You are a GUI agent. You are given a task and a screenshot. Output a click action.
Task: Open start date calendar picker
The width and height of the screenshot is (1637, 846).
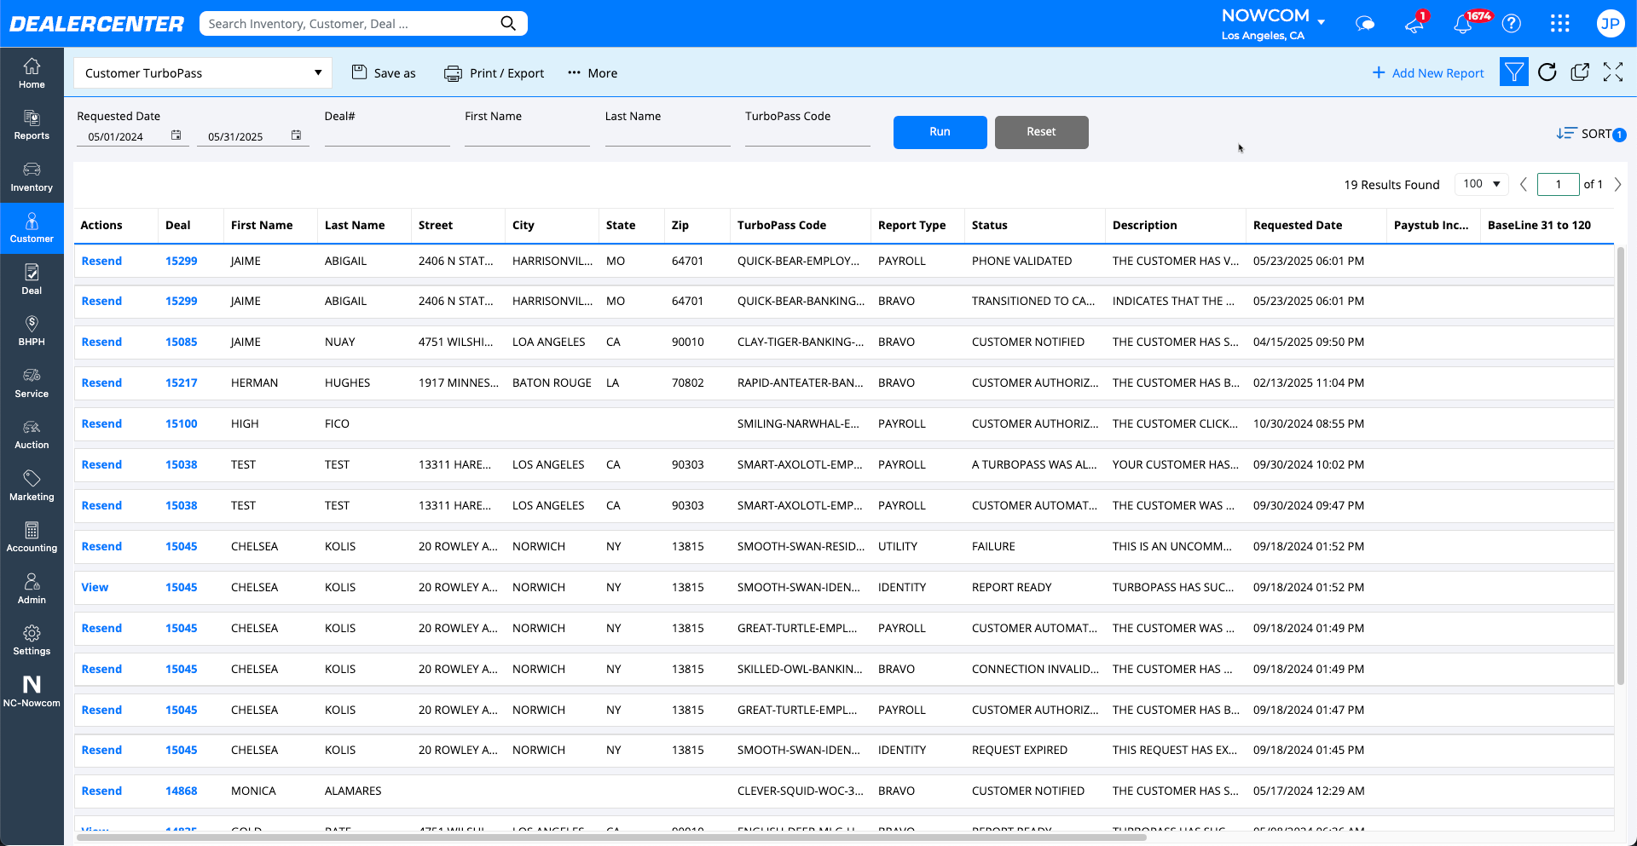176,135
